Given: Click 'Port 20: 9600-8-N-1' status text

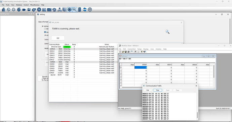Looking at the screenshot, I should pyautogui.click(x=223, y=109).
